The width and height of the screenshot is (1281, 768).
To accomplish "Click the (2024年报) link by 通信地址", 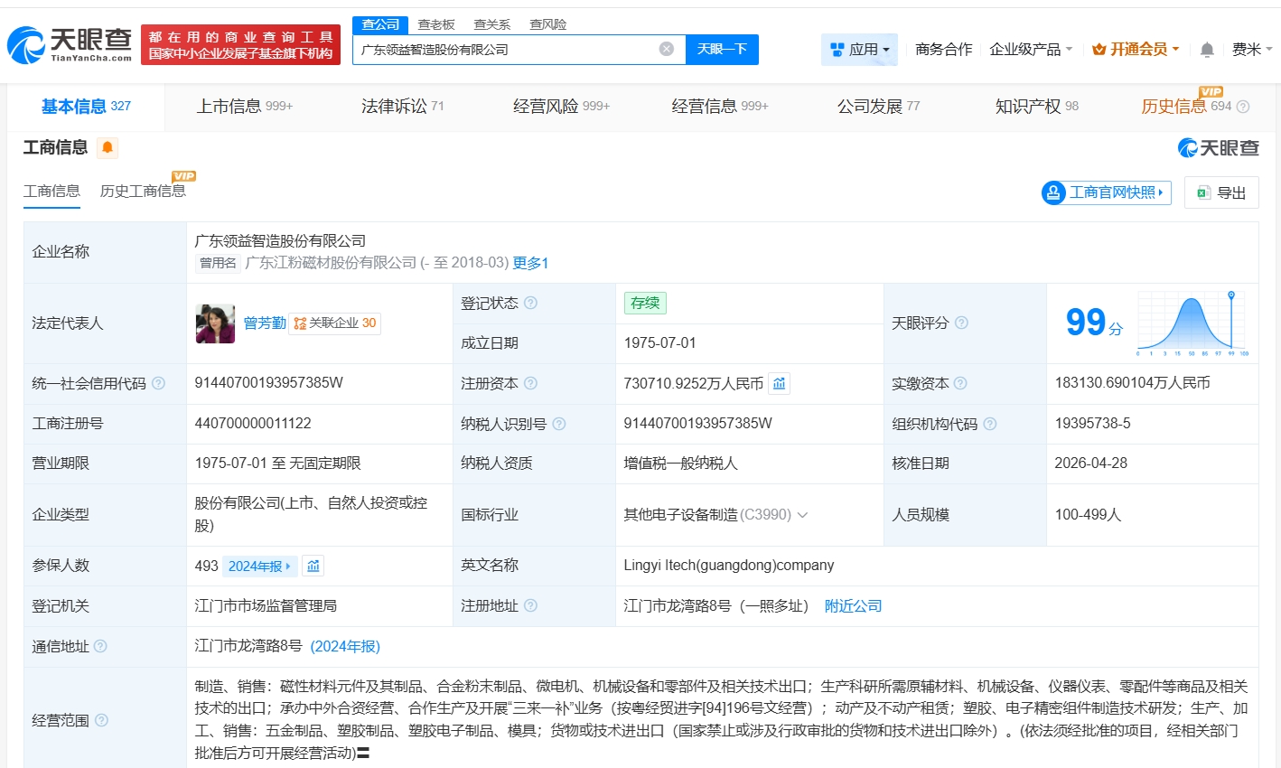I will [345, 646].
